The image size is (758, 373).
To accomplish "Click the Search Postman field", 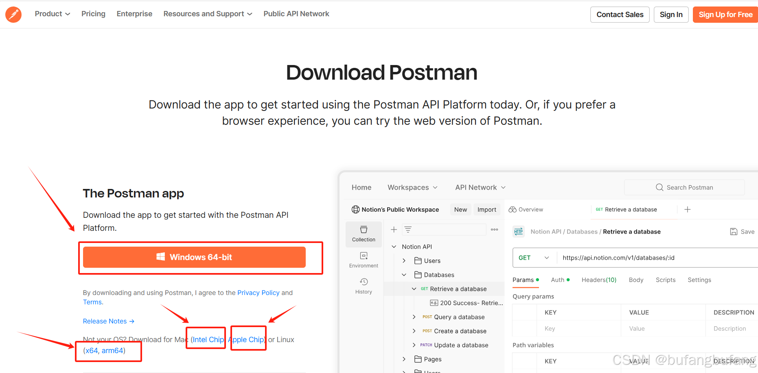I will click(684, 187).
